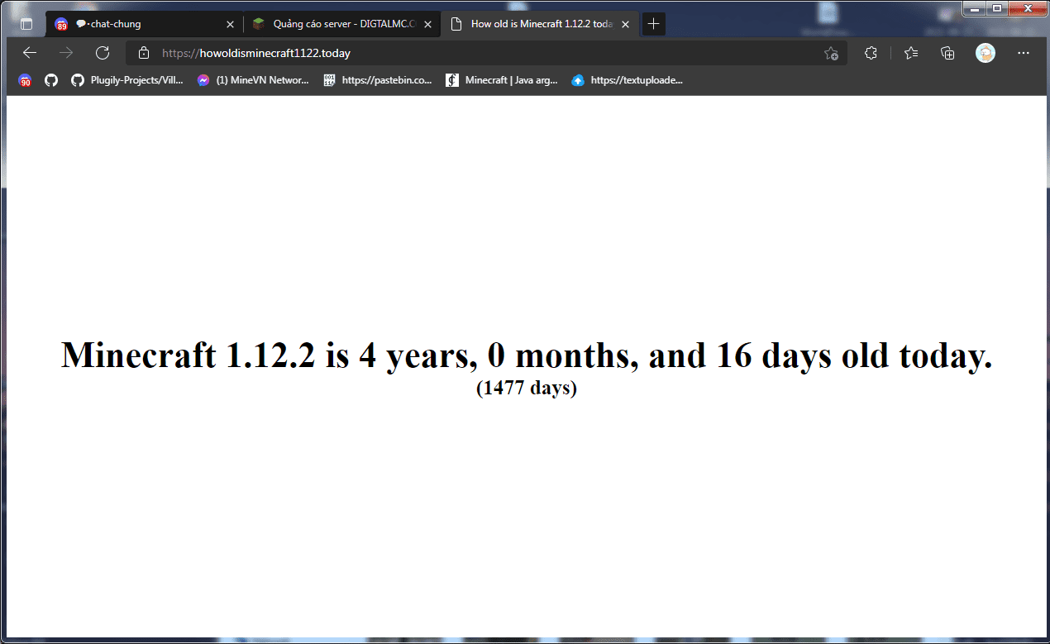The image size is (1050, 644).
Task: Add this page to favorites star icon
Action: pos(831,53)
